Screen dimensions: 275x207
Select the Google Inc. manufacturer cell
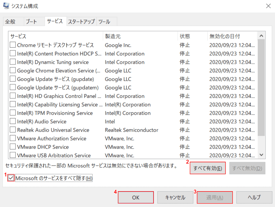tap(118, 45)
